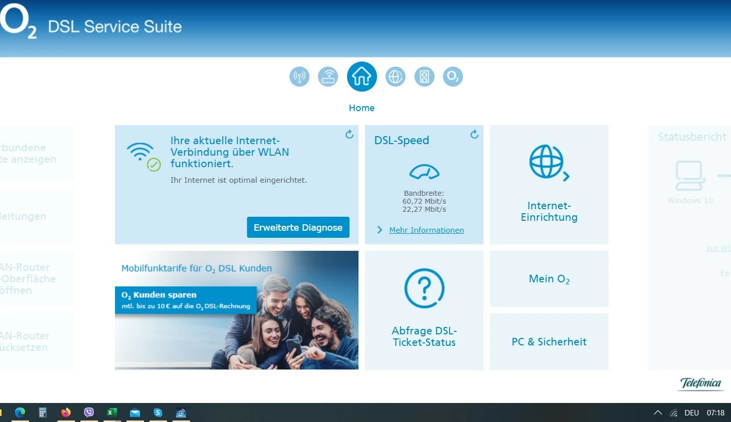This screenshot has width=731, height=422.
Task: Open the Mein O2 tile
Action: click(x=549, y=279)
